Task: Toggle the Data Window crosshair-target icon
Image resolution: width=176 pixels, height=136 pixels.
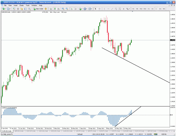Action: click(x=18, y=9)
